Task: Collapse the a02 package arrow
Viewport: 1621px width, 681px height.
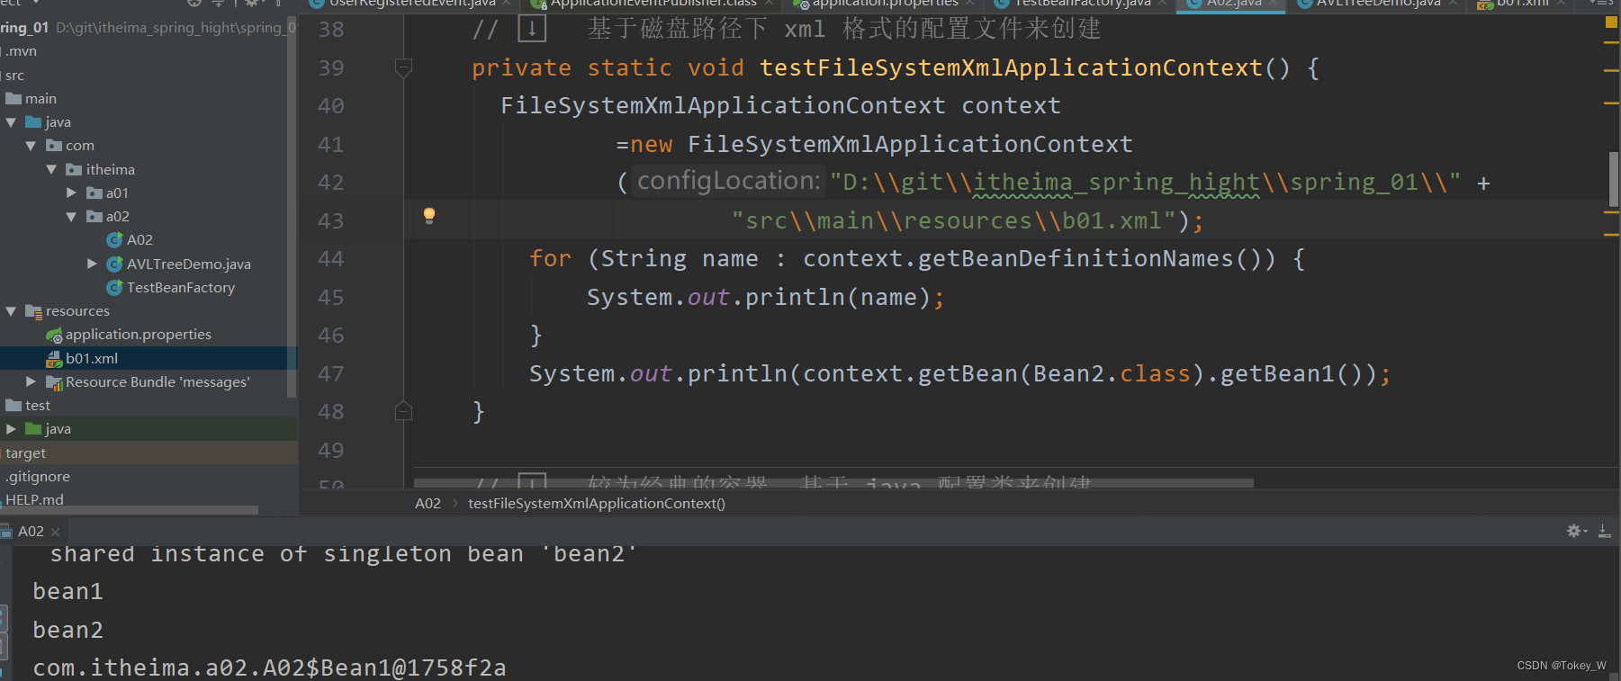Action: point(71,217)
